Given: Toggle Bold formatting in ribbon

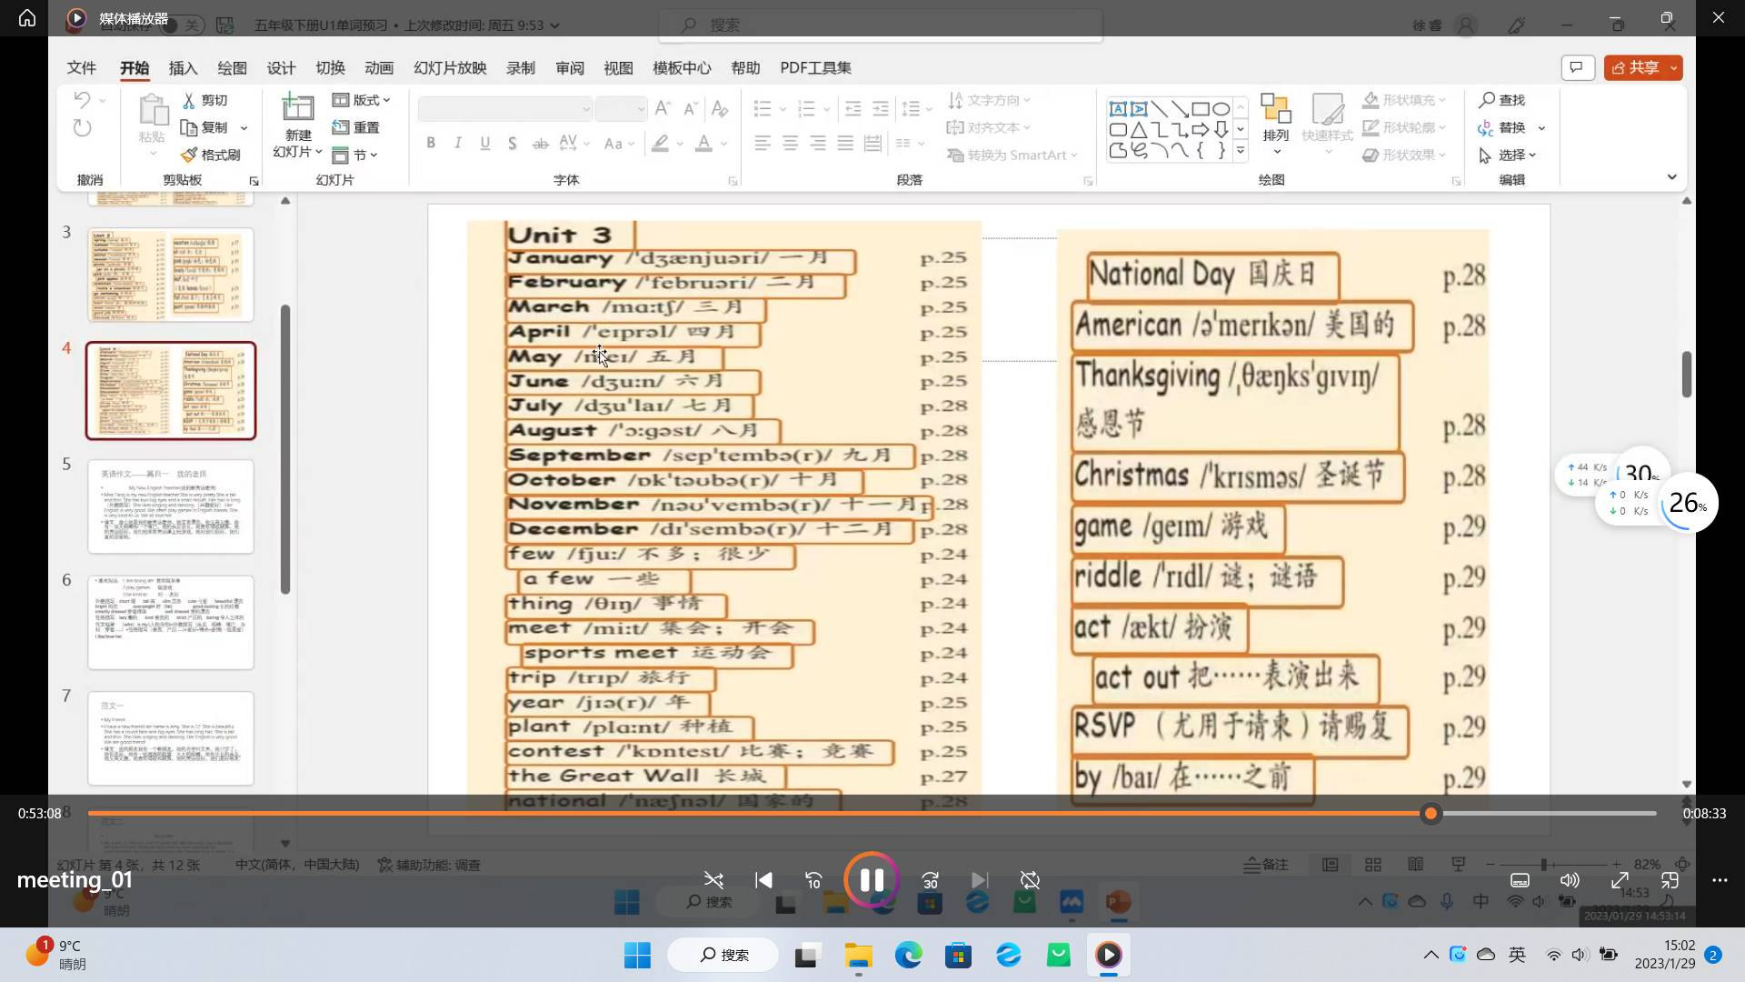Looking at the screenshot, I should coord(431,143).
